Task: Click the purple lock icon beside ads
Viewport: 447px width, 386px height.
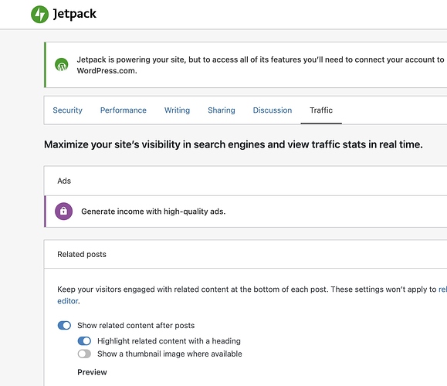Action: coord(63,212)
